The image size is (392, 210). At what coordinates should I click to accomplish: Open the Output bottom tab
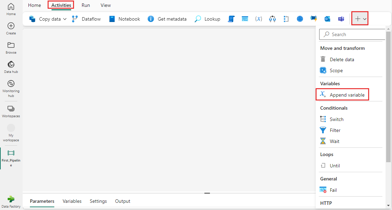[123, 201]
